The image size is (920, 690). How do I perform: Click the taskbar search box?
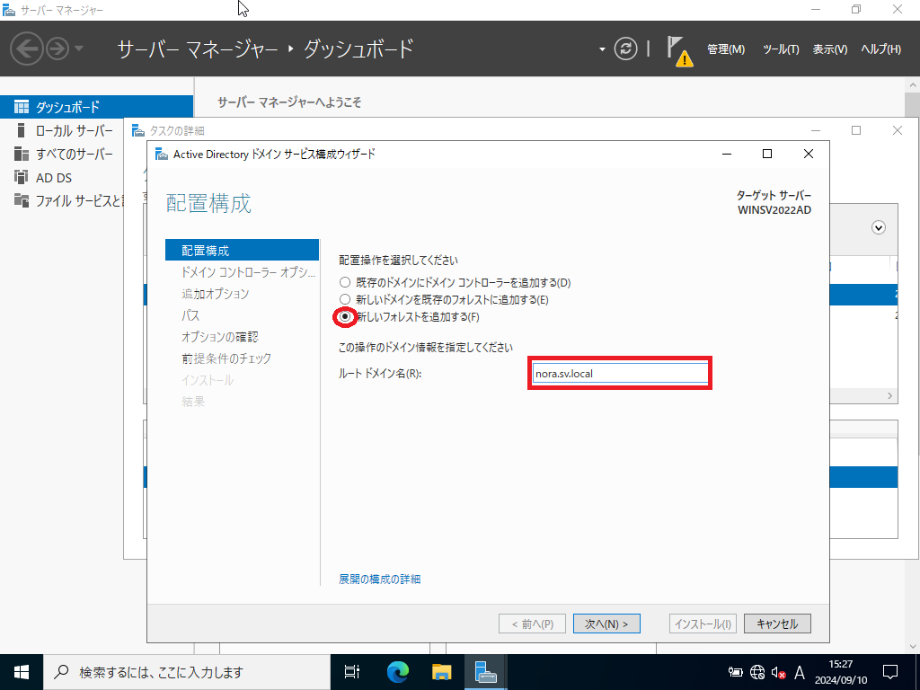click(187, 672)
